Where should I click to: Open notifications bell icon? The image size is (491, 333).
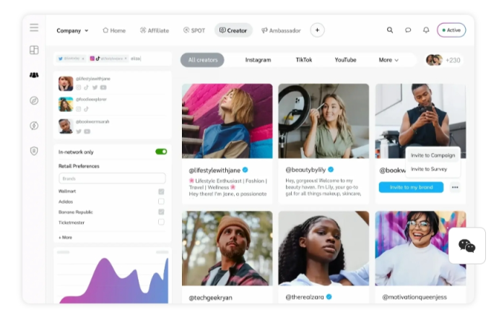coord(426,30)
